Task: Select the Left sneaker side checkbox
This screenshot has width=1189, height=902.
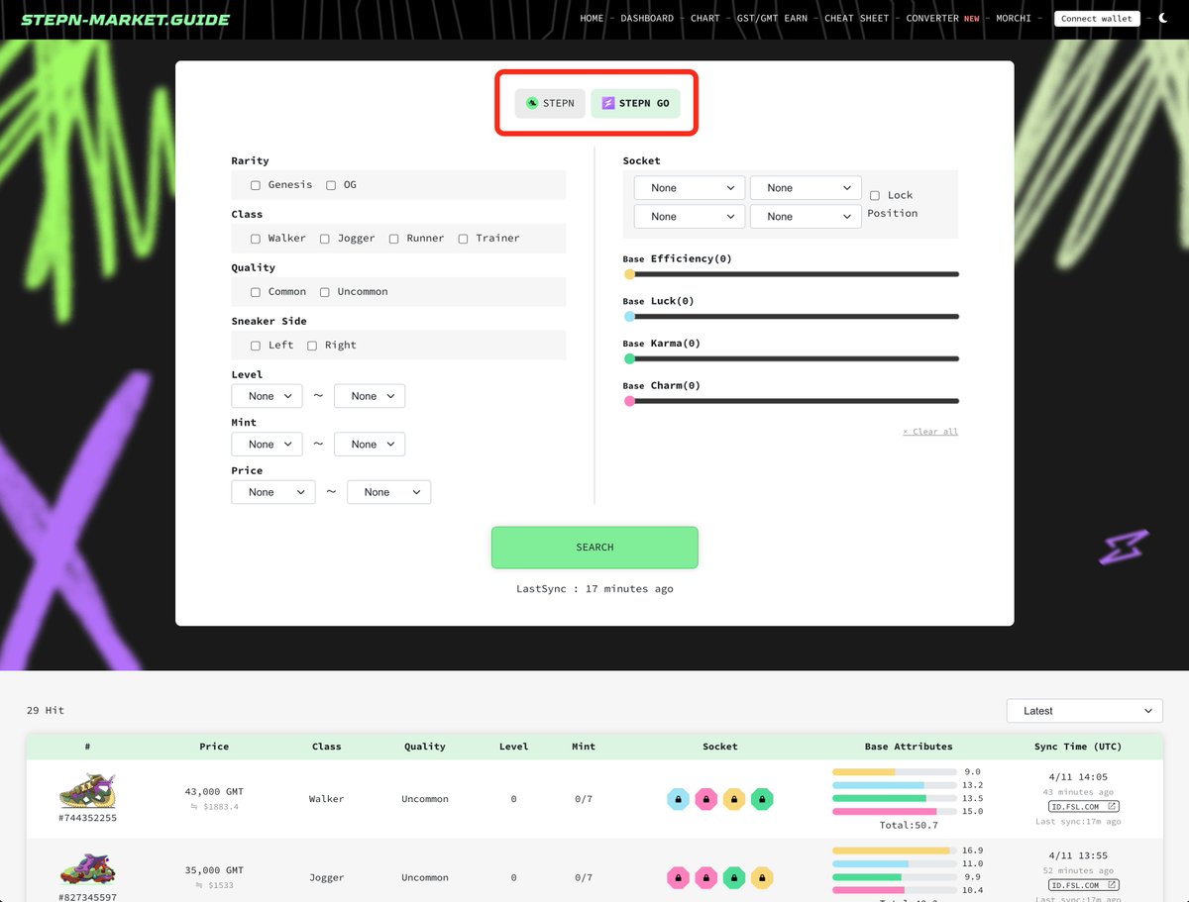Action: click(x=256, y=346)
